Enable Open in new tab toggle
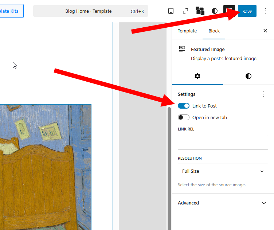This screenshot has width=274, height=230. [184, 117]
